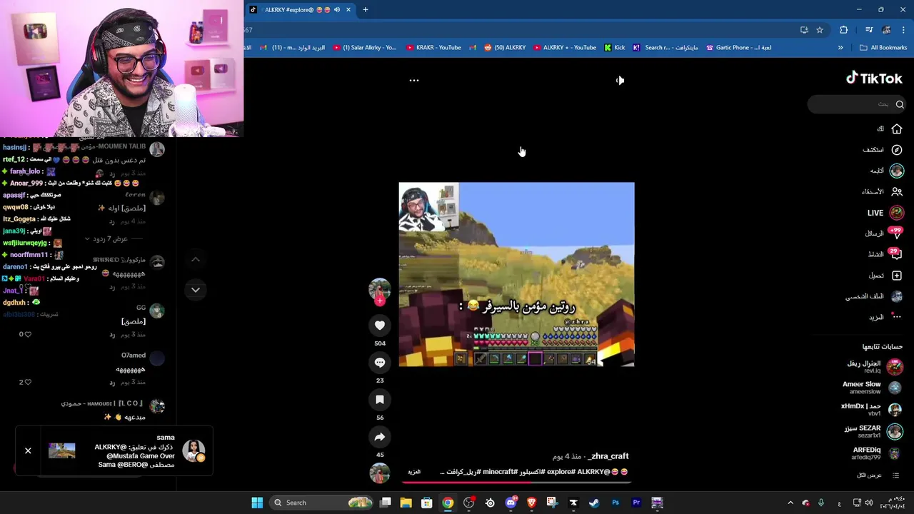
Task: Click the Minecraft video to pause
Action: tap(516, 275)
